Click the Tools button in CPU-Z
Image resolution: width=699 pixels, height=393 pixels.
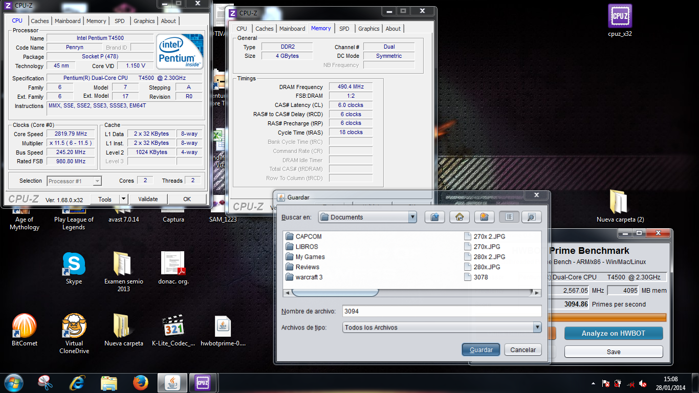click(x=105, y=199)
